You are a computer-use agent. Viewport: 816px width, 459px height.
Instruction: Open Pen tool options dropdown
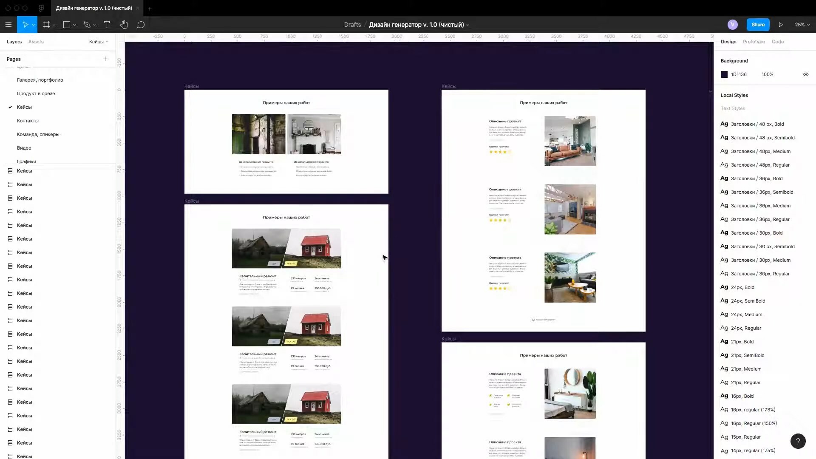tap(95, 25)
